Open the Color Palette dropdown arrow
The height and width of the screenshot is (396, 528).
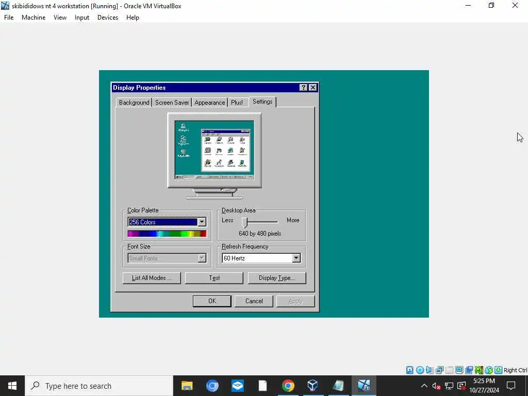tap(202, 222)
